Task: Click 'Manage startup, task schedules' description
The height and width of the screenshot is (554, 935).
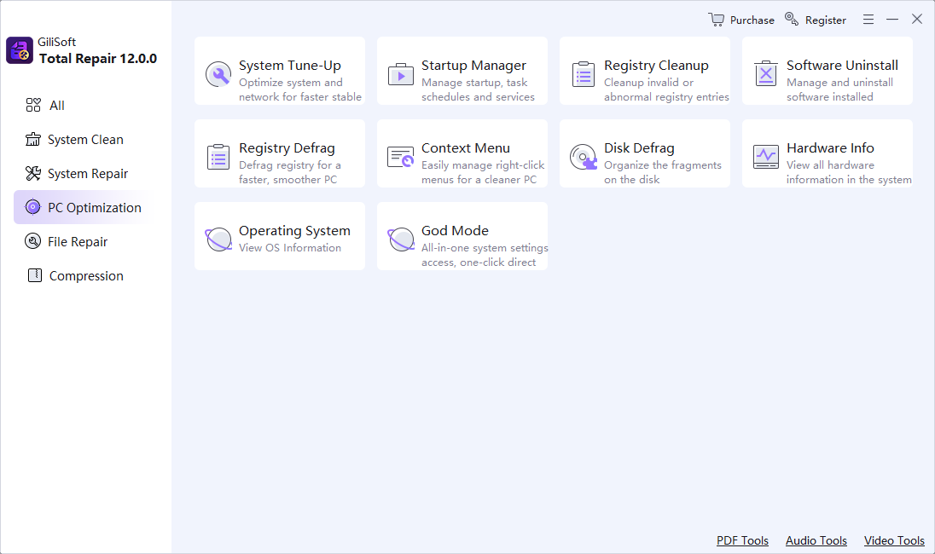Action: point(478,89)
